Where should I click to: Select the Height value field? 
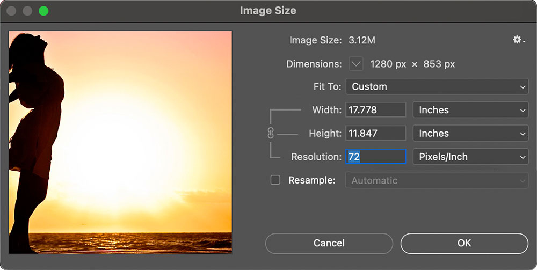375,134
